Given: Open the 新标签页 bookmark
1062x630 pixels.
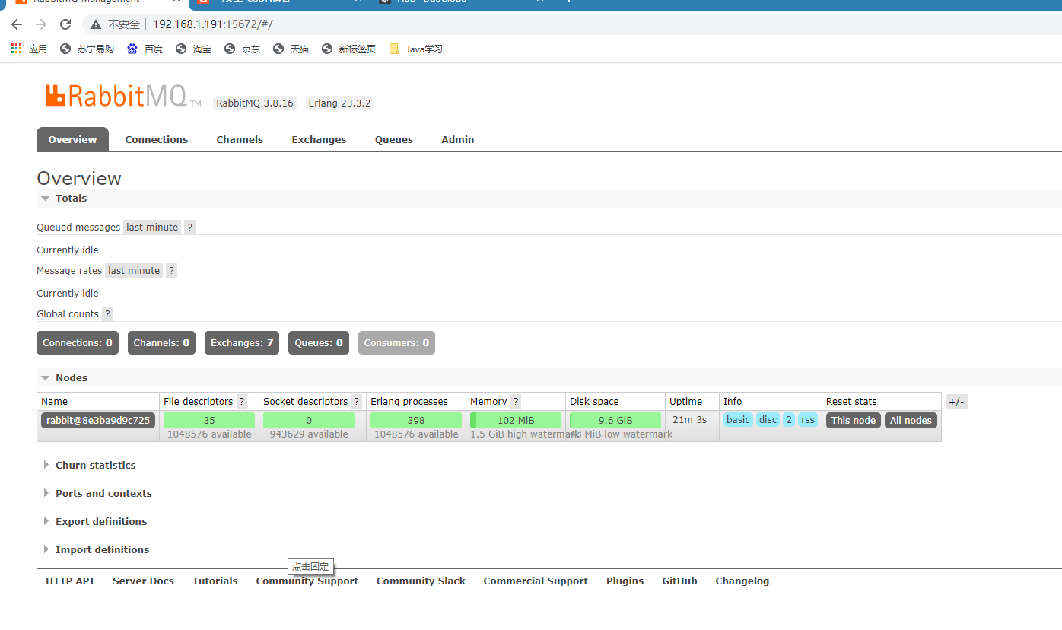Looking at the screenshot, I should (x=348, y=49).
